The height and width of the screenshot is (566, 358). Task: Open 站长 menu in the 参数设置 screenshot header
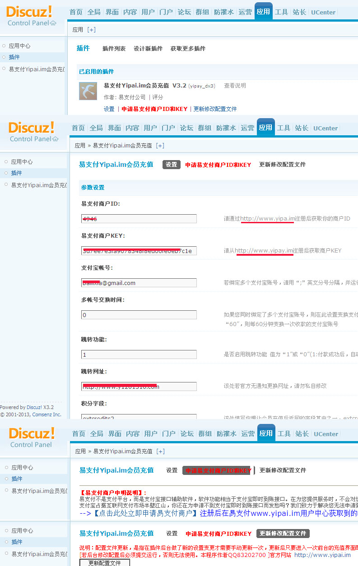pos(302,128)
